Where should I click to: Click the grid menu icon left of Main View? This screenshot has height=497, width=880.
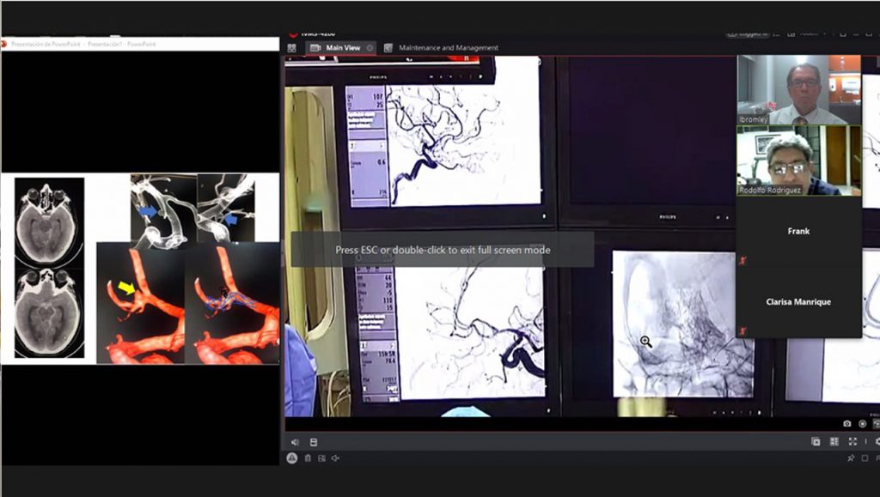292,48
